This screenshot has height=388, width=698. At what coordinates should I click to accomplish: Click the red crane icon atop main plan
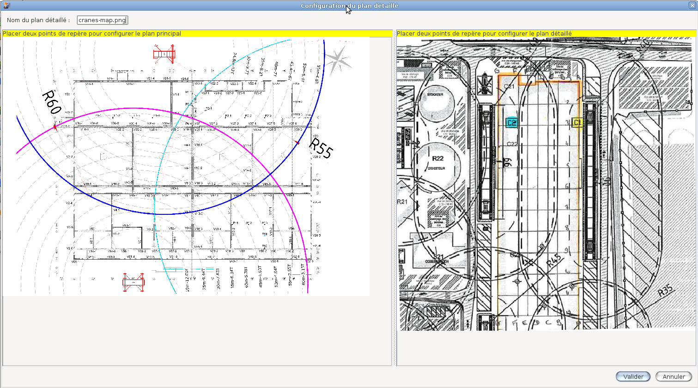[164, 54]
